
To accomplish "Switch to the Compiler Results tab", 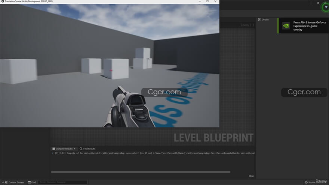I will [64, 149].
